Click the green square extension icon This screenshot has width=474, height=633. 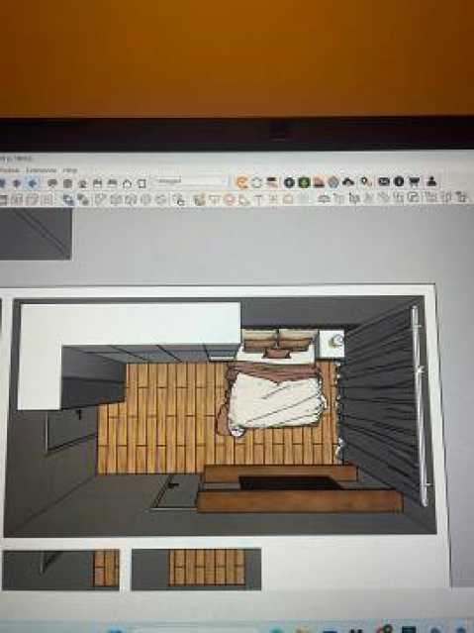click(x=304, y=182)
